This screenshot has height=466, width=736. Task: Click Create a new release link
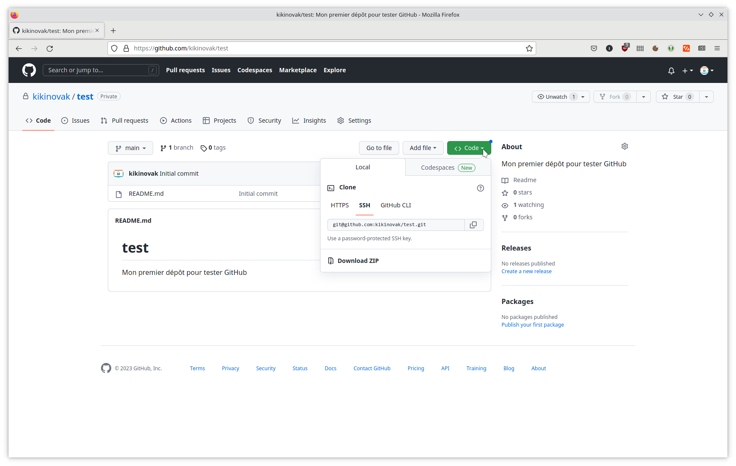[x=526, y=271]
